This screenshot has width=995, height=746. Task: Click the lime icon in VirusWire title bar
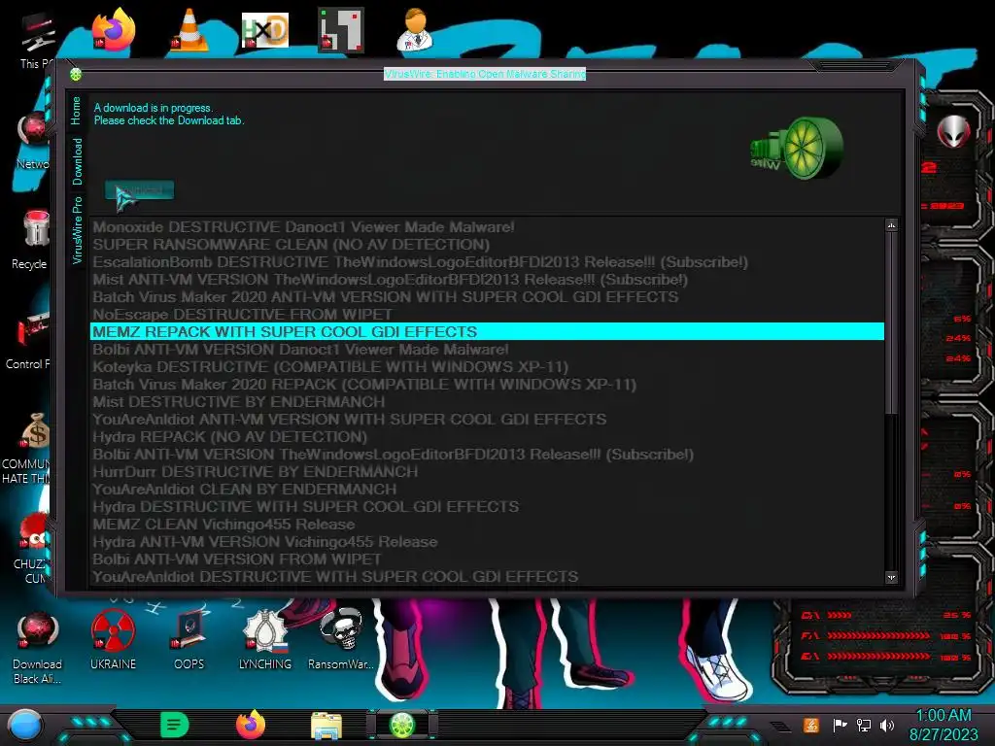(x=76, y=75)
